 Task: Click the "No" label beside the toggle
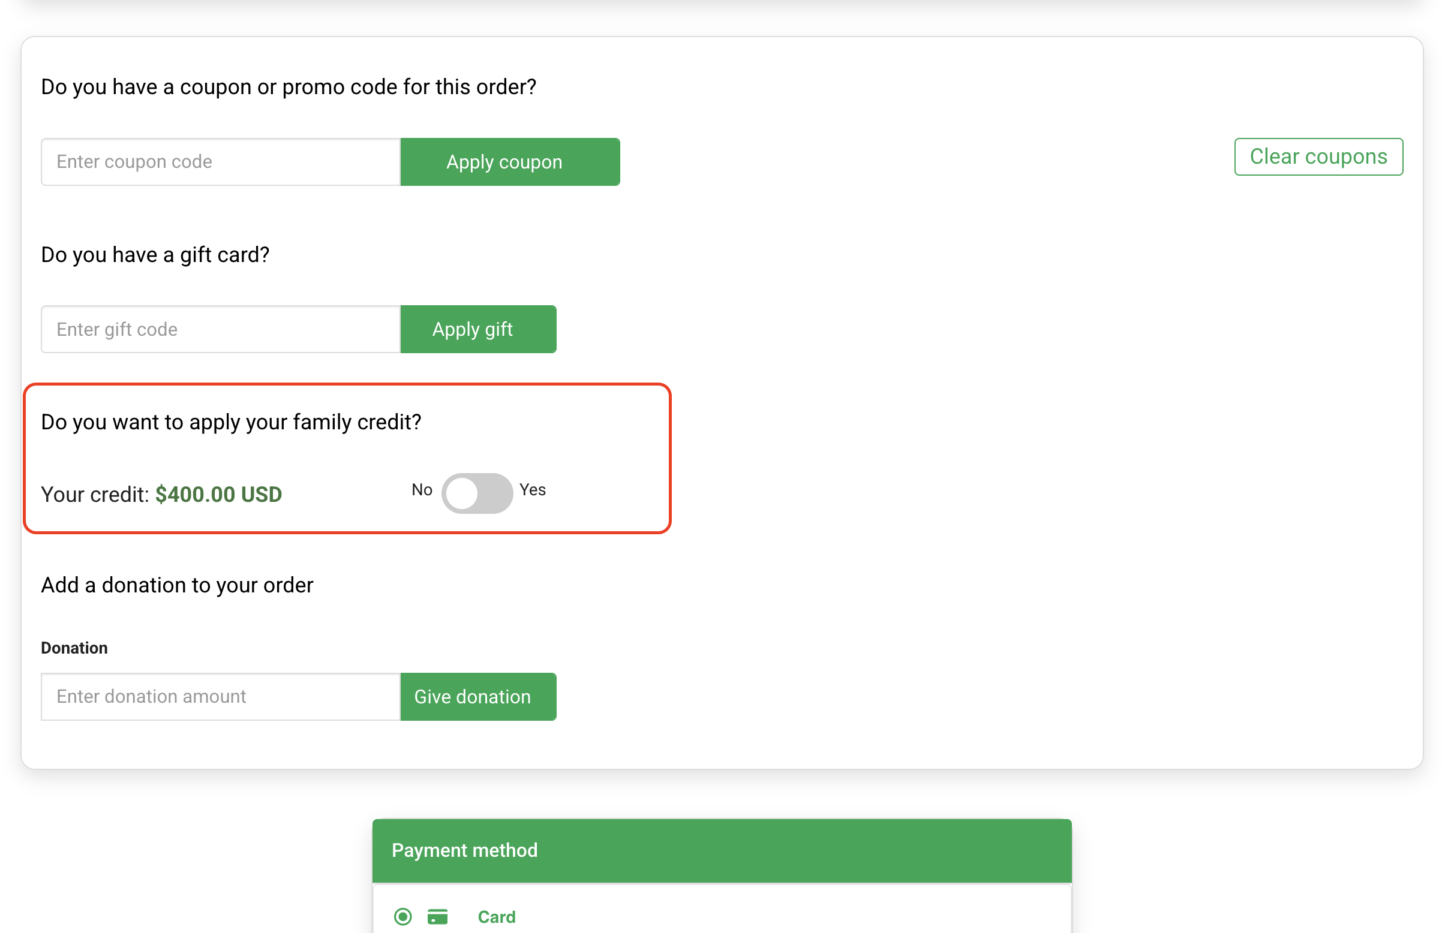pos(422,489)
